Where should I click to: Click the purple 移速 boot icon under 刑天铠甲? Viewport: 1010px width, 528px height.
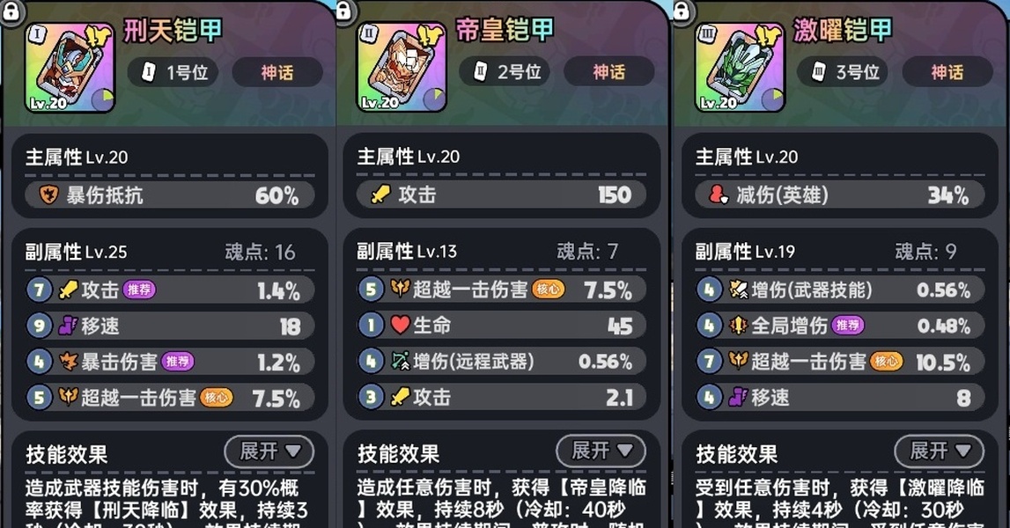pos(68,326)
